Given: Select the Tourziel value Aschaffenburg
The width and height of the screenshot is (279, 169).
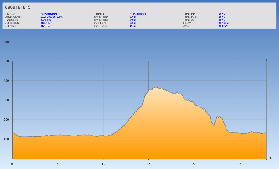Looking at the screenshot, I should point(138,14).
